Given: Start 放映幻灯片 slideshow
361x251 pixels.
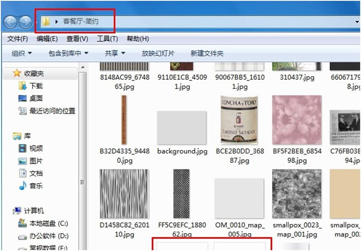Looking at the screenshot, I should (158, 54).
